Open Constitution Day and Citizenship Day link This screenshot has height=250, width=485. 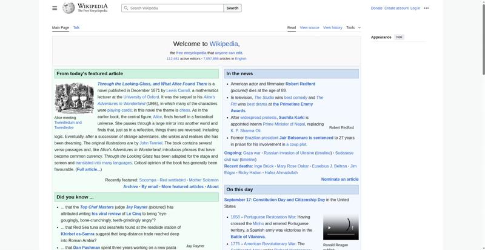(289, 200)
